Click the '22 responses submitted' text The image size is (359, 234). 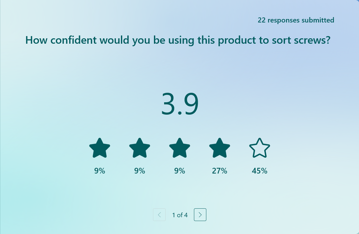[x=296, y=20]
